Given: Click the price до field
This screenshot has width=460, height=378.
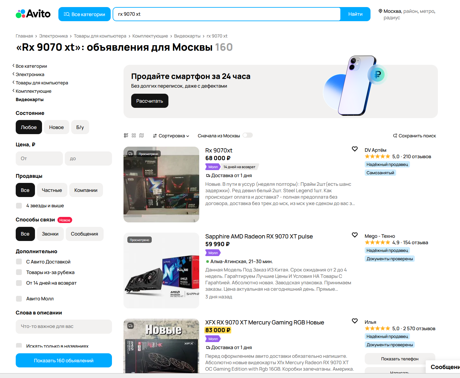Looking at the screenshot, I should [89, 159].
